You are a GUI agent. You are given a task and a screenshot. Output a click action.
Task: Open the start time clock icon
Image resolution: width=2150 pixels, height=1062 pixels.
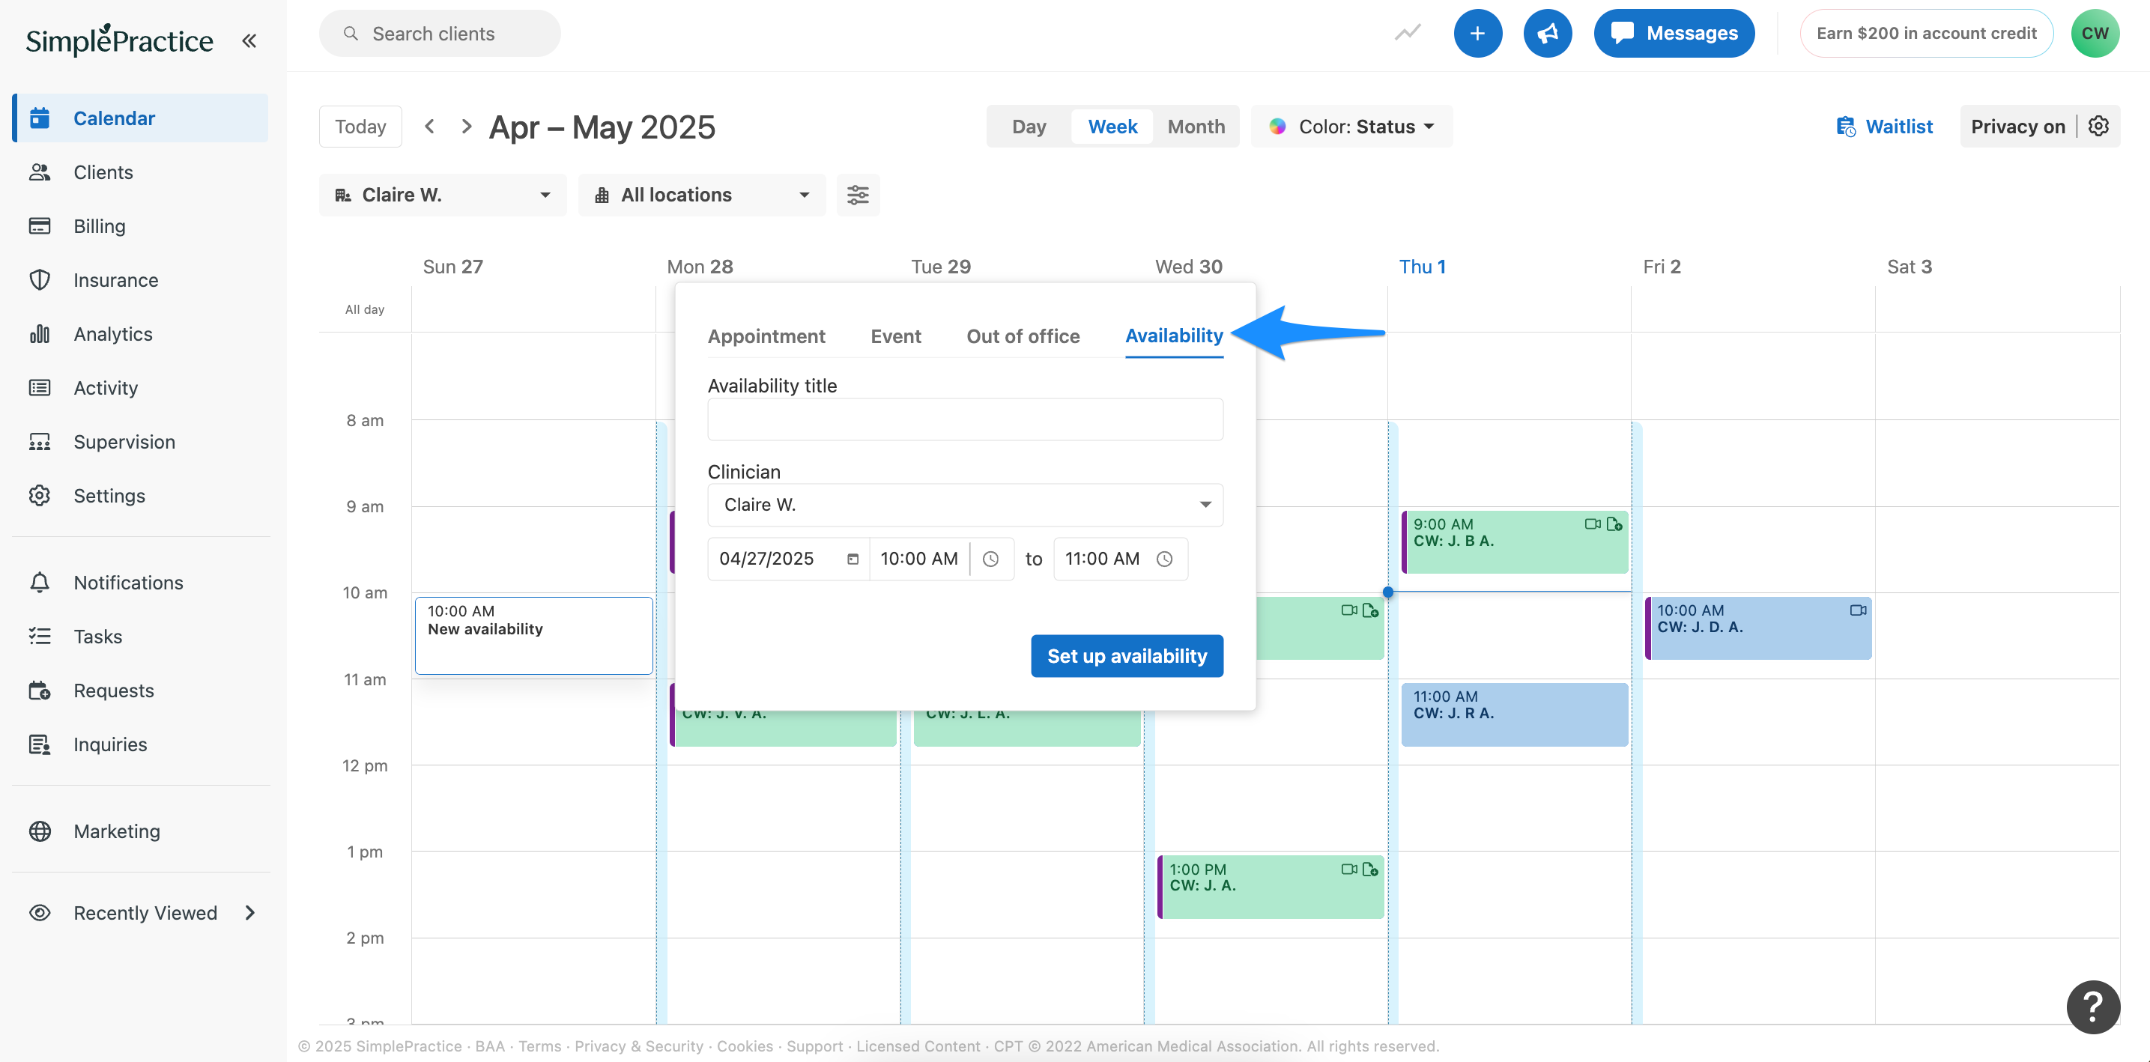[990, 559]
